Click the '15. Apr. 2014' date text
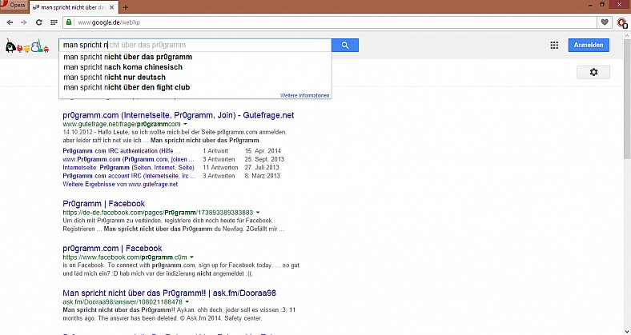 coord(263,151)
